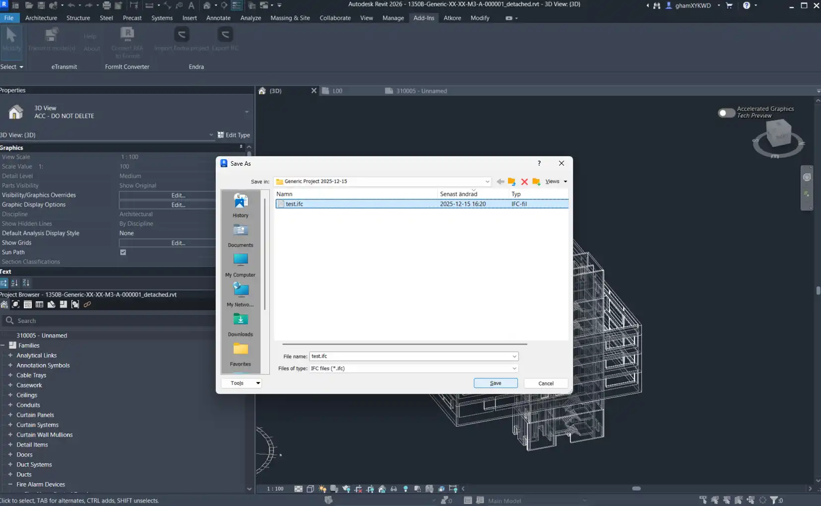Click the File name input field
Viewport: 821px width, 506px height.
(x=407, y=356)
